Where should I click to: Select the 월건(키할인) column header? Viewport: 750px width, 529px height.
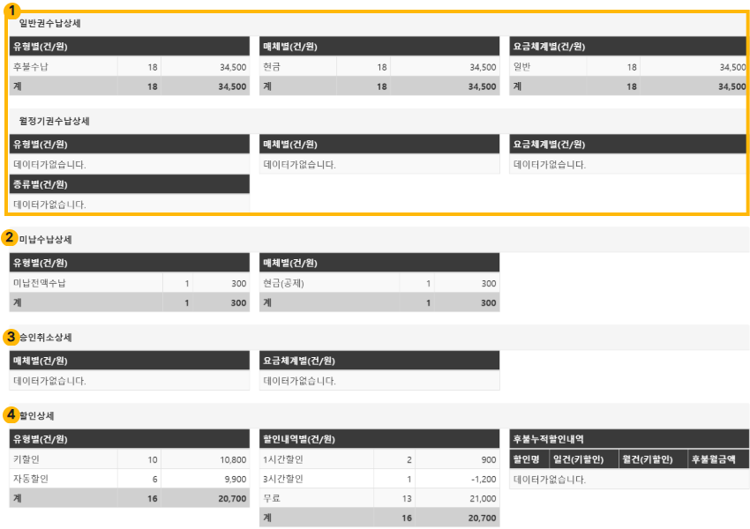[x=653, y=459]
